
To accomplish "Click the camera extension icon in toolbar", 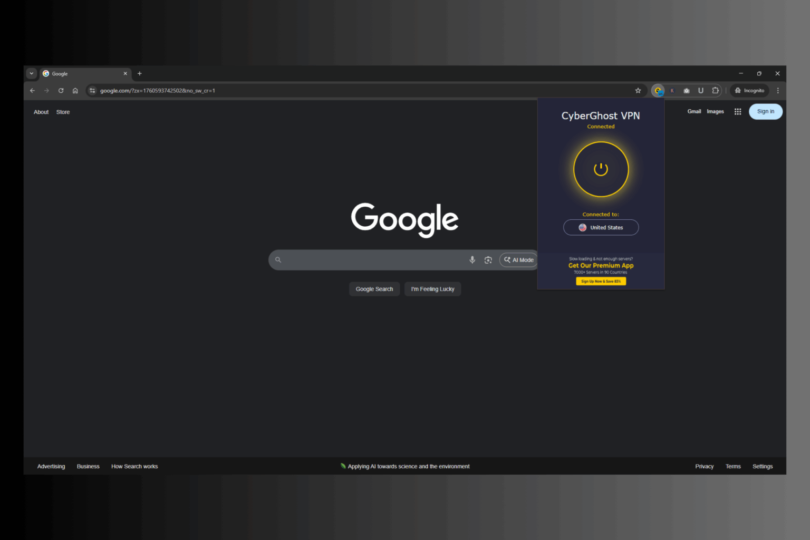I will click(x=686, y=90).
